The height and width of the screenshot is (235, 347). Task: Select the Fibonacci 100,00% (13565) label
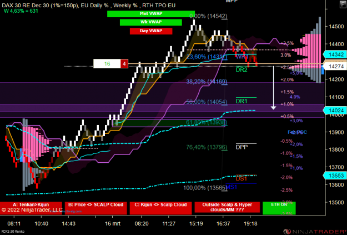coord(205,188)
